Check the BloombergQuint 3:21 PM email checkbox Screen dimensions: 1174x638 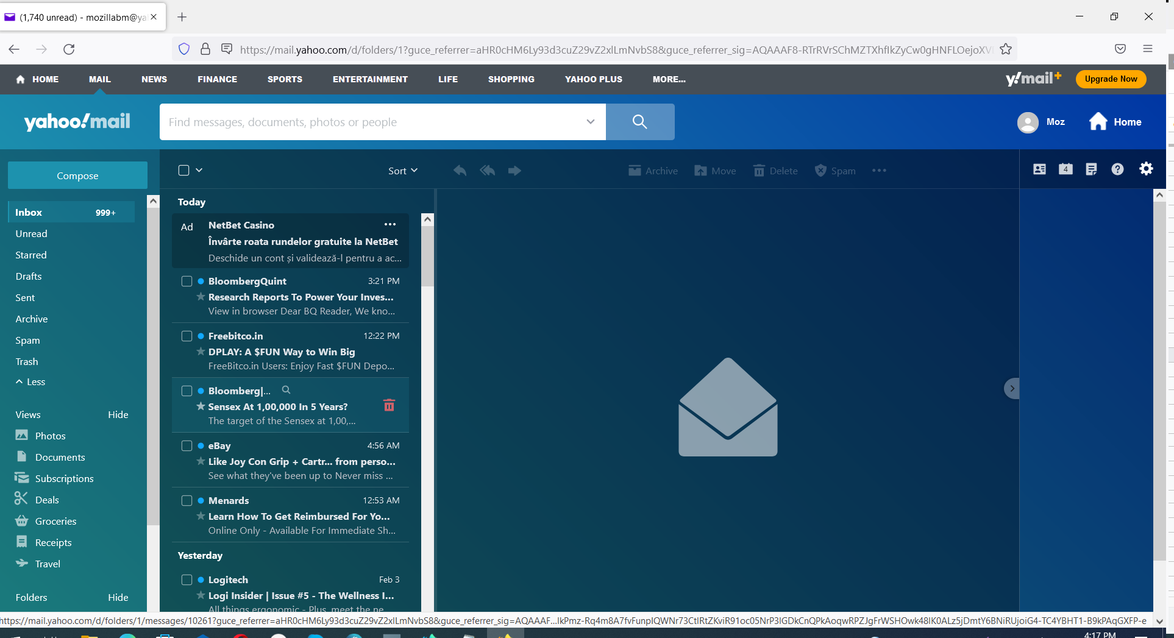click(x=187, y=281)
